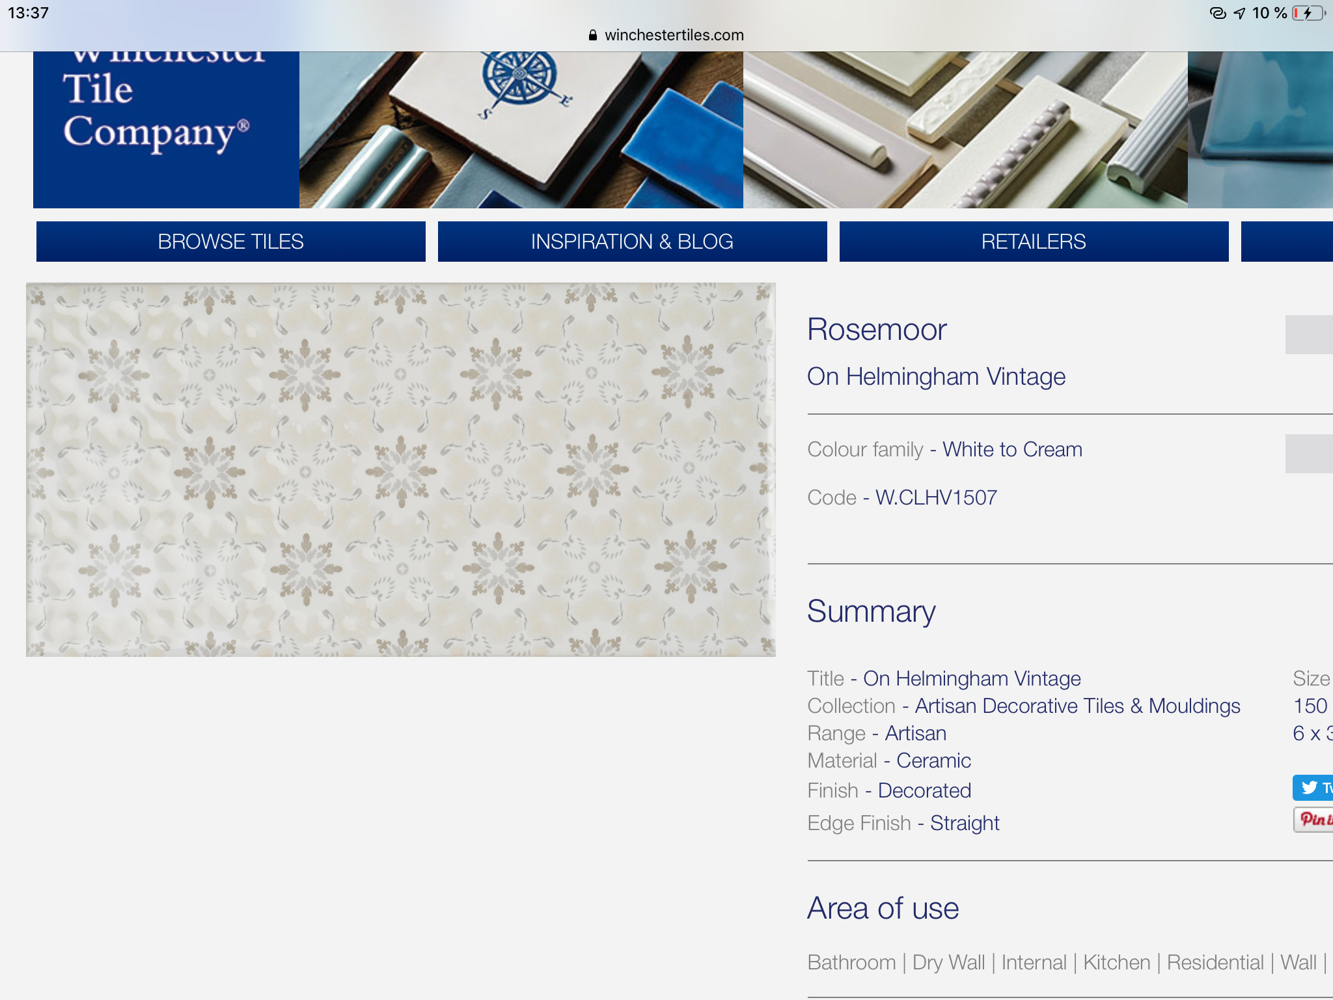The height and width of the screenshot is (1000, 1333).
Task: Open the BROWSE TILES menu
Action: tap(230, 242)
